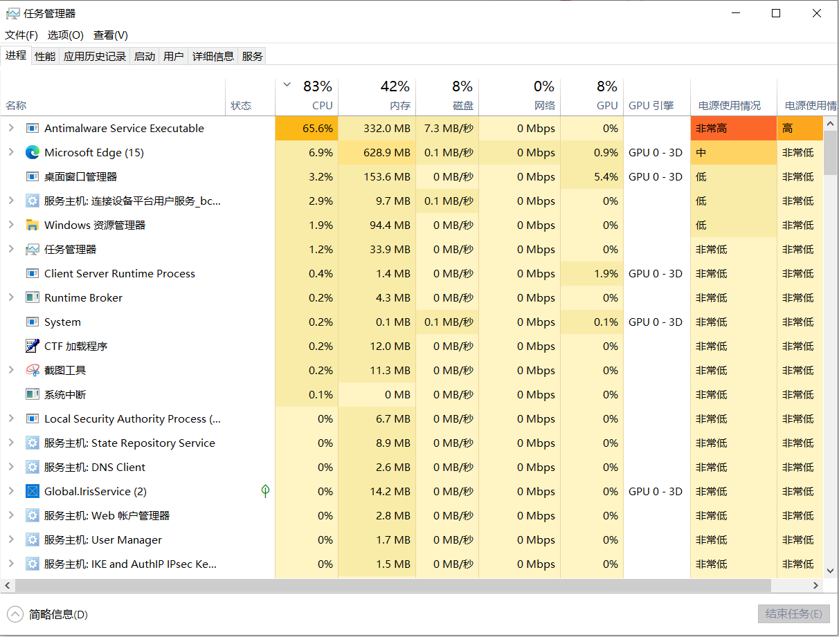Image resolution: width=839 pixels, height=637 pixels.
Task: Switch to the 启动 tab
Action: (145, 57)
